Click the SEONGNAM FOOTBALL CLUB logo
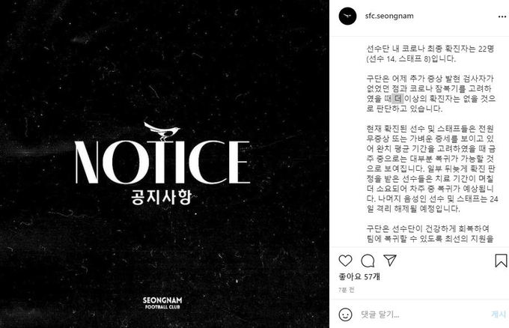This screenshot has width=509, height=328. click(x=162, y=303)
